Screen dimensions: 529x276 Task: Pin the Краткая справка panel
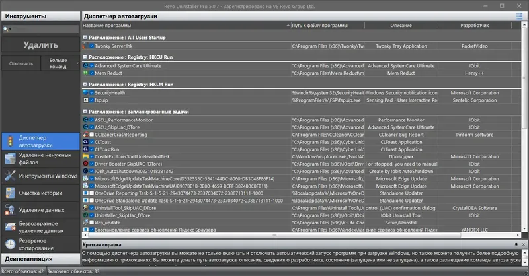[516, 244]
